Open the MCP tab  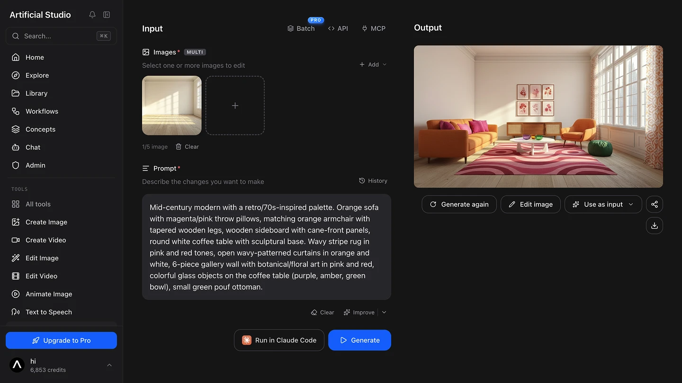[373, 28]
